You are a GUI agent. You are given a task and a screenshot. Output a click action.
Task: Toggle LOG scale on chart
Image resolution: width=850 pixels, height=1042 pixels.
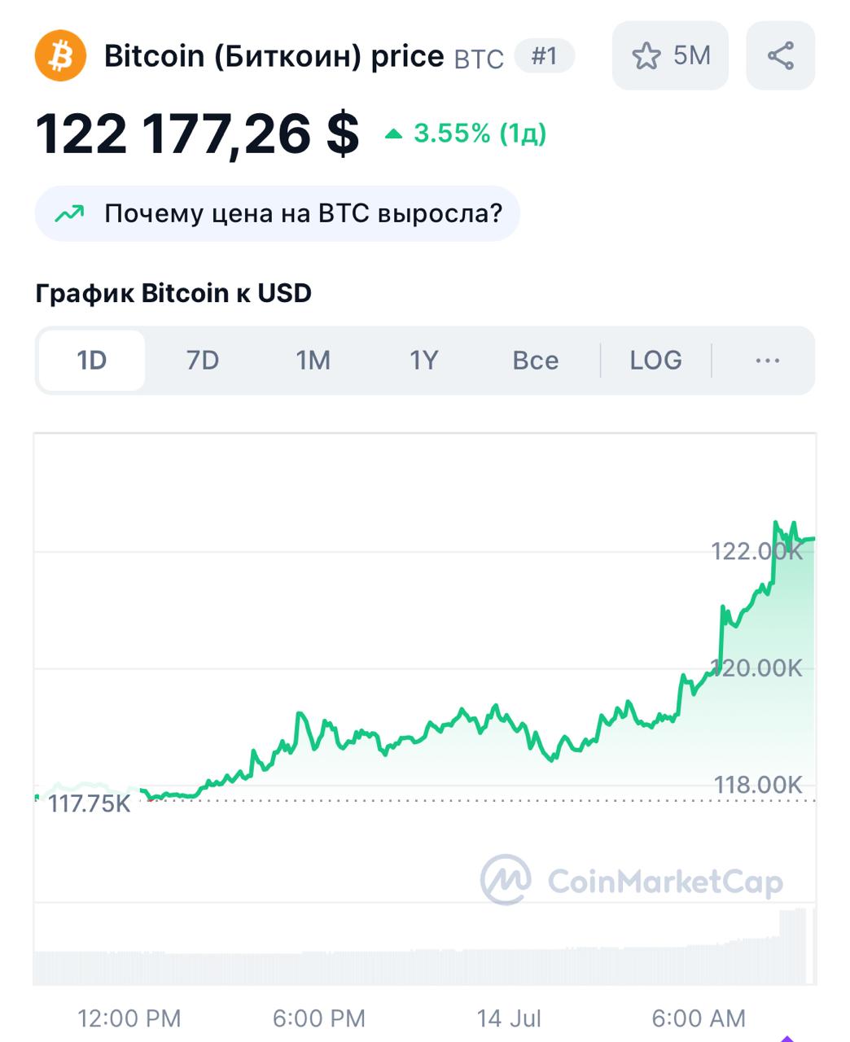pyautogui.click(x=656, y=360)
